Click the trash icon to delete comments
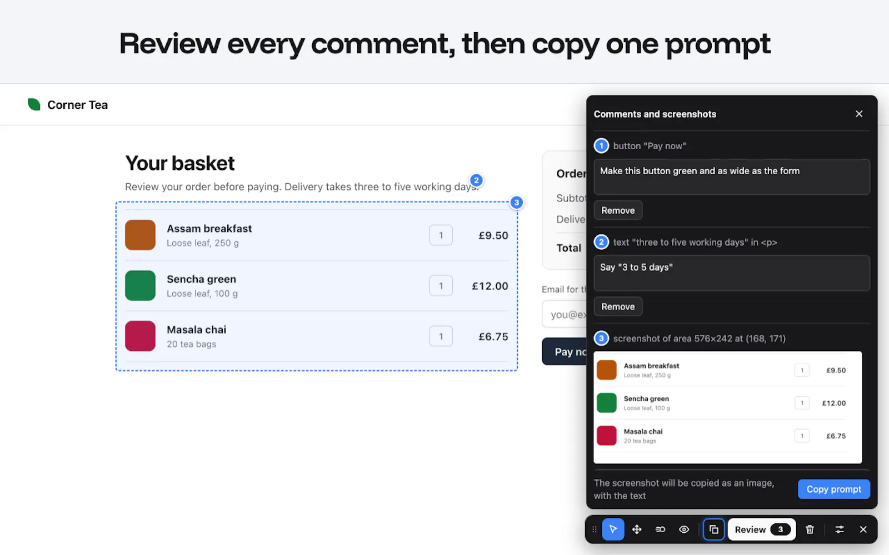The image size is (889, 555). pos(810,529)
